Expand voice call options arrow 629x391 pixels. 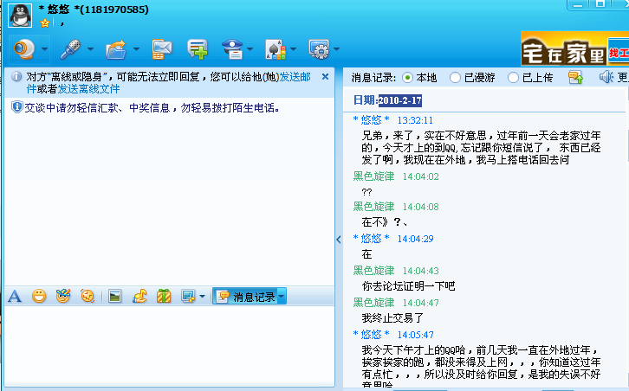point(90,49)
